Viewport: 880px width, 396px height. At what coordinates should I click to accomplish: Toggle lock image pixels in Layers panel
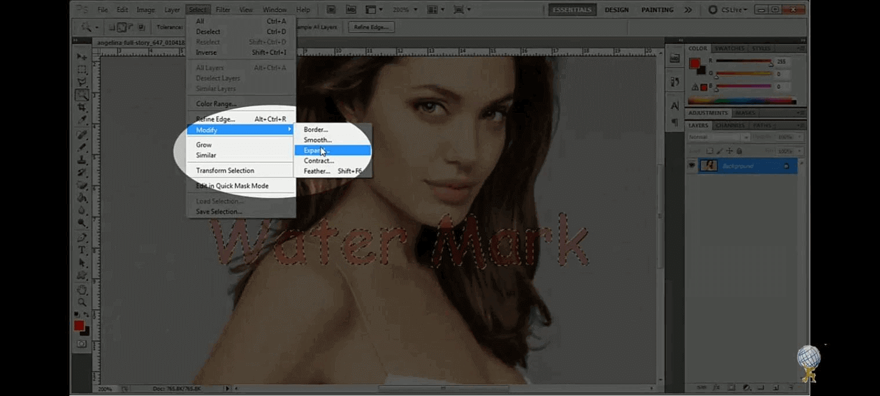tap(719, 151)
